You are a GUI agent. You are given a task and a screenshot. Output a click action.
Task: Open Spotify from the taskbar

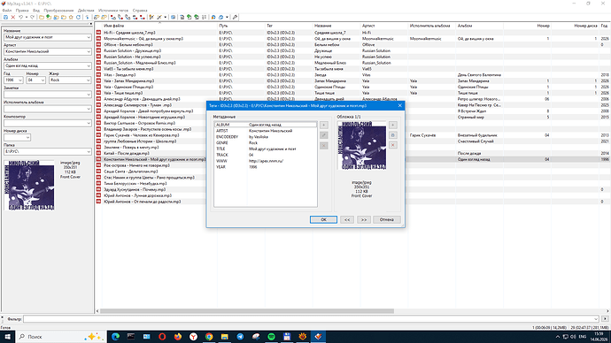point(271,337)
